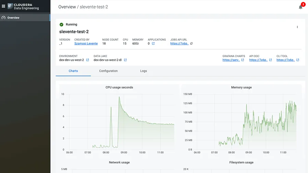
Task: Select the Charts tab
Action: (73, 71)
